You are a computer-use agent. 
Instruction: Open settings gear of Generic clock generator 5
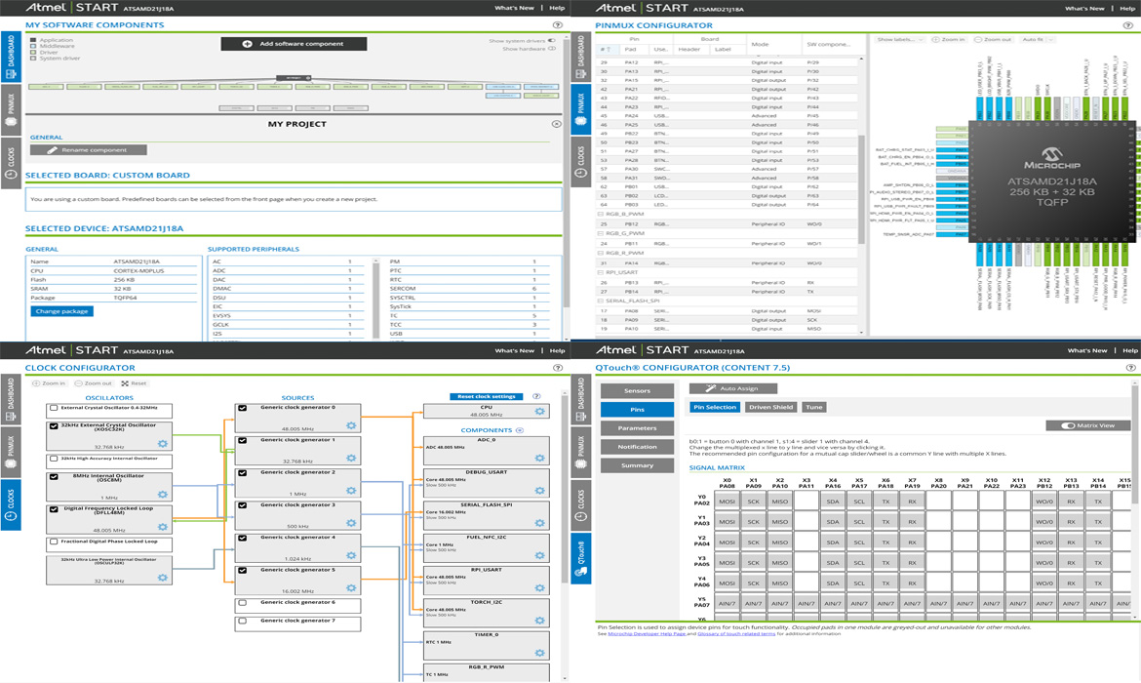(x=351, y=587)
